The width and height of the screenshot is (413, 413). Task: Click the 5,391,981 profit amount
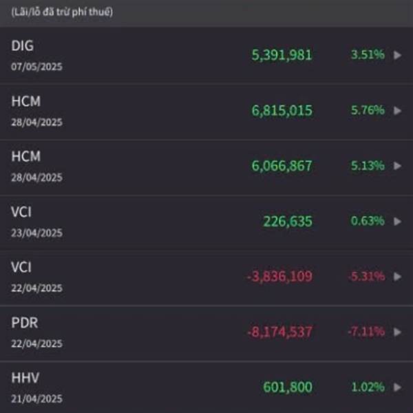click(x=282, y=55)
